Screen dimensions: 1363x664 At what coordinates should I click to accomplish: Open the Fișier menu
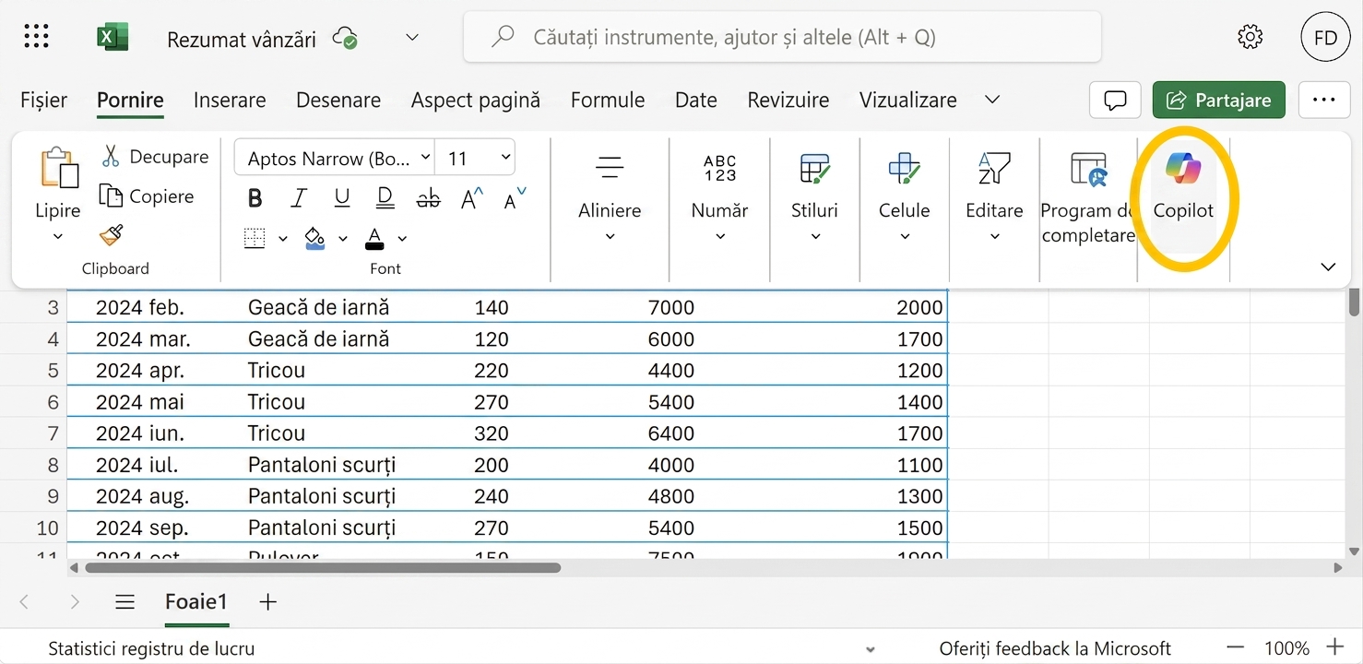[44, 100]
